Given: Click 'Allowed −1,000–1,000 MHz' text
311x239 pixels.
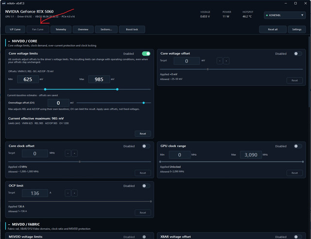Looking at the screenshot, I should pyautogui.click(x=23, y=171).
